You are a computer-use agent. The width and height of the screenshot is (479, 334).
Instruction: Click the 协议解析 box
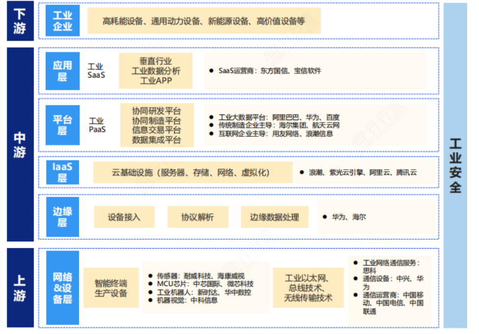197,217
